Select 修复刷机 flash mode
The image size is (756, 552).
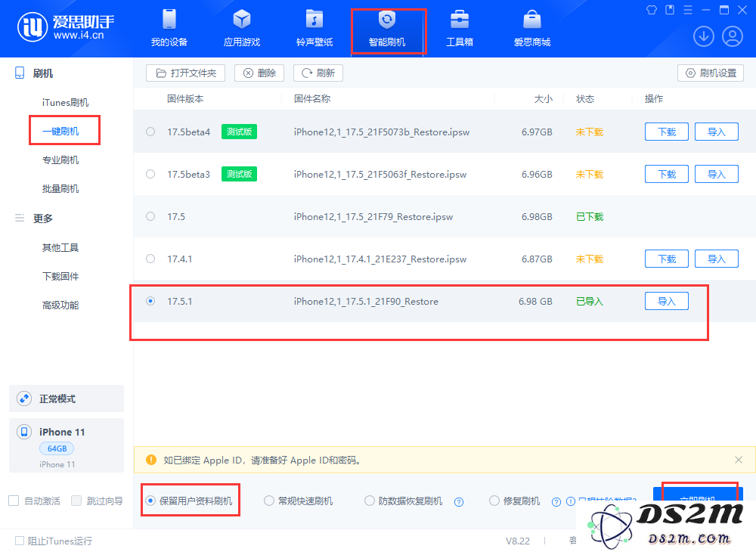(514, 501)
